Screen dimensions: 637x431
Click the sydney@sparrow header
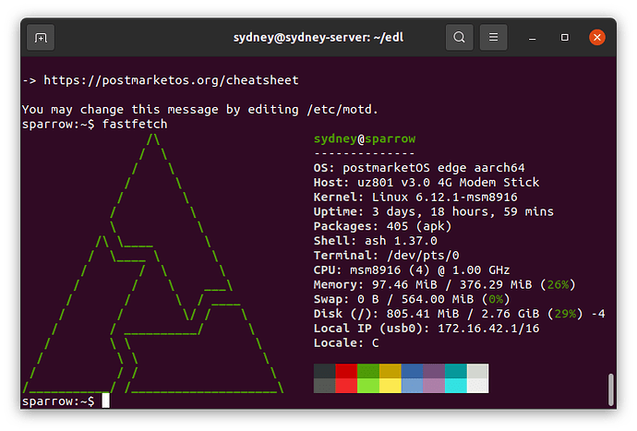[x=365, y=138]
